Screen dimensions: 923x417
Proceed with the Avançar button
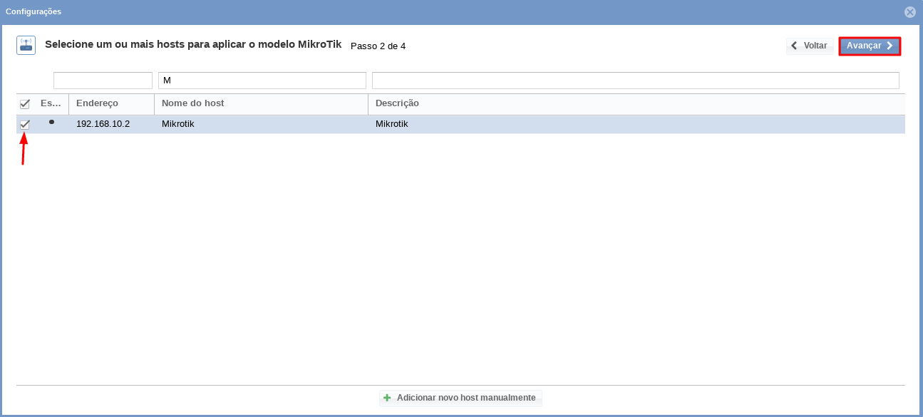pos(870,46)
